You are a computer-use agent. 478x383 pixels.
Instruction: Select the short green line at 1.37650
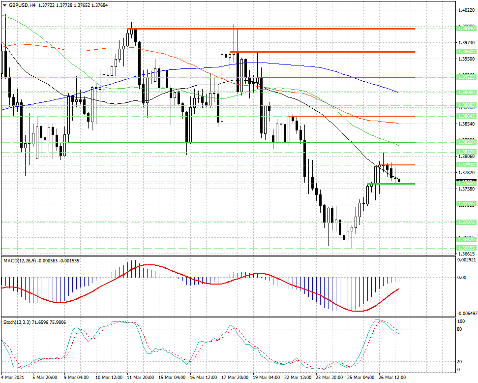click(391, 184)
